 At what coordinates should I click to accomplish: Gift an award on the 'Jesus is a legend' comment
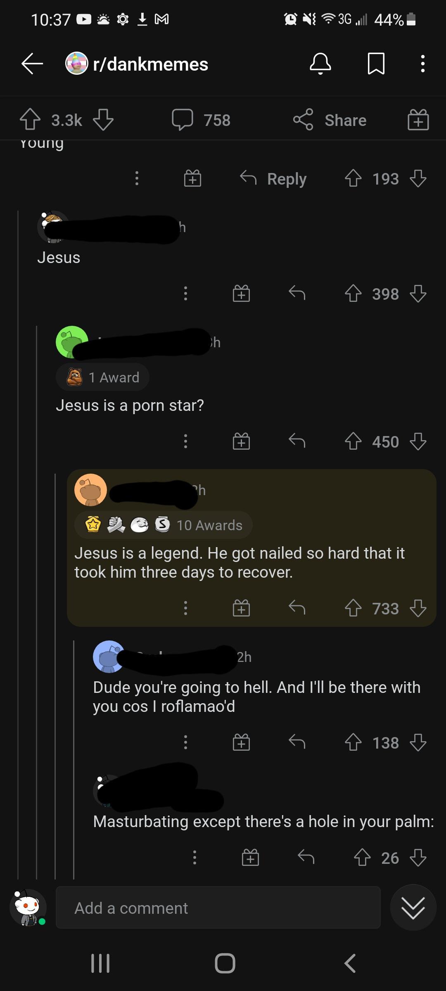click(241, 607)
